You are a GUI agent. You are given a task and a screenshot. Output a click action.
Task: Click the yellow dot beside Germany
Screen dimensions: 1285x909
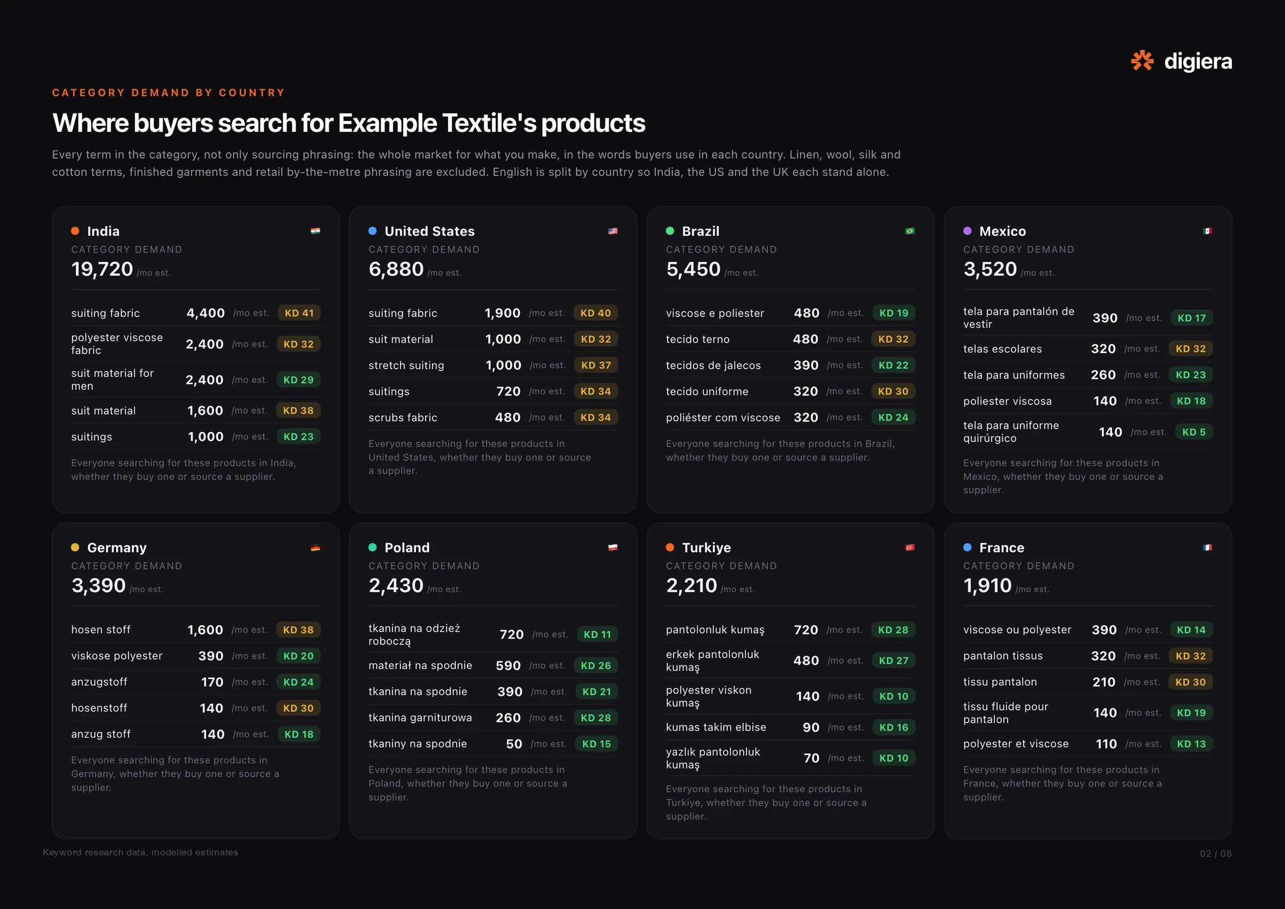tap(75, 547)
